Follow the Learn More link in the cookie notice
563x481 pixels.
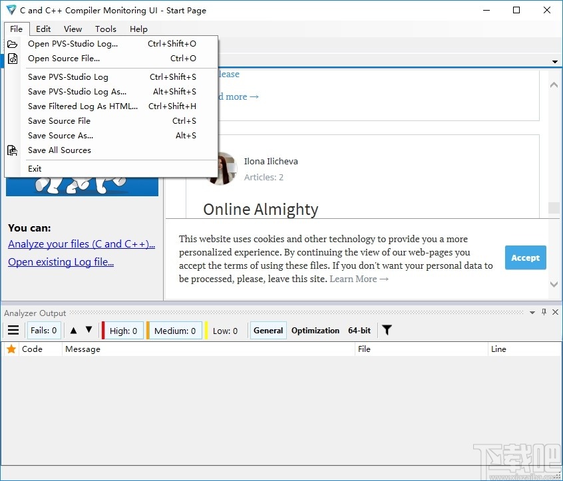[x=359, y=279]
